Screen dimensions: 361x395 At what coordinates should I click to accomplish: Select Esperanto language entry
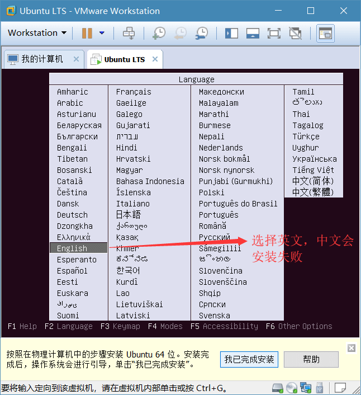[77, 260]
